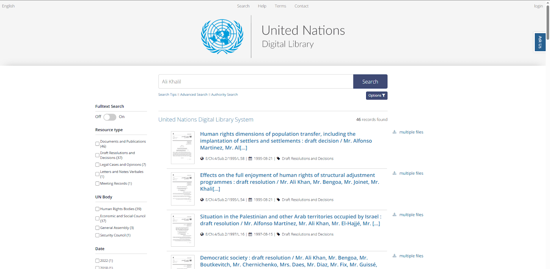Click globe icon next to E/CN.4/Sub.2/1995/L.58
Screen dimensions: 550x269
202,159
